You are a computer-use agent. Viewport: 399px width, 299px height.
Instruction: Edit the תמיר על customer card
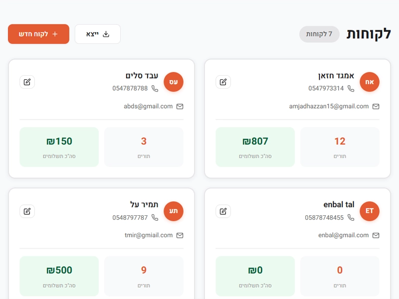pos(27,211)
